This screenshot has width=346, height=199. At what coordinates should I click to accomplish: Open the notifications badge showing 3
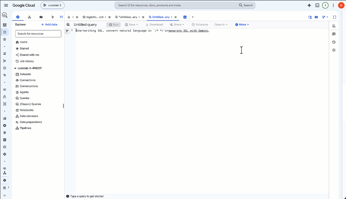pos(325,5)
